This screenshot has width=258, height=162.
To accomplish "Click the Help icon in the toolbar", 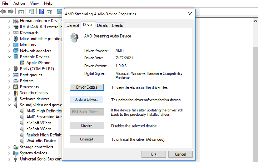I will pyautogui.click(x=42, y=12).
